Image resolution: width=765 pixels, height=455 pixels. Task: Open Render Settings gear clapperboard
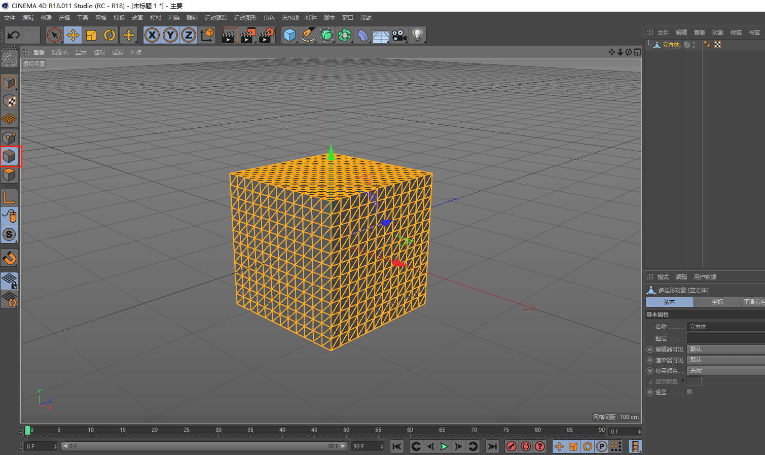pos(267,36)
